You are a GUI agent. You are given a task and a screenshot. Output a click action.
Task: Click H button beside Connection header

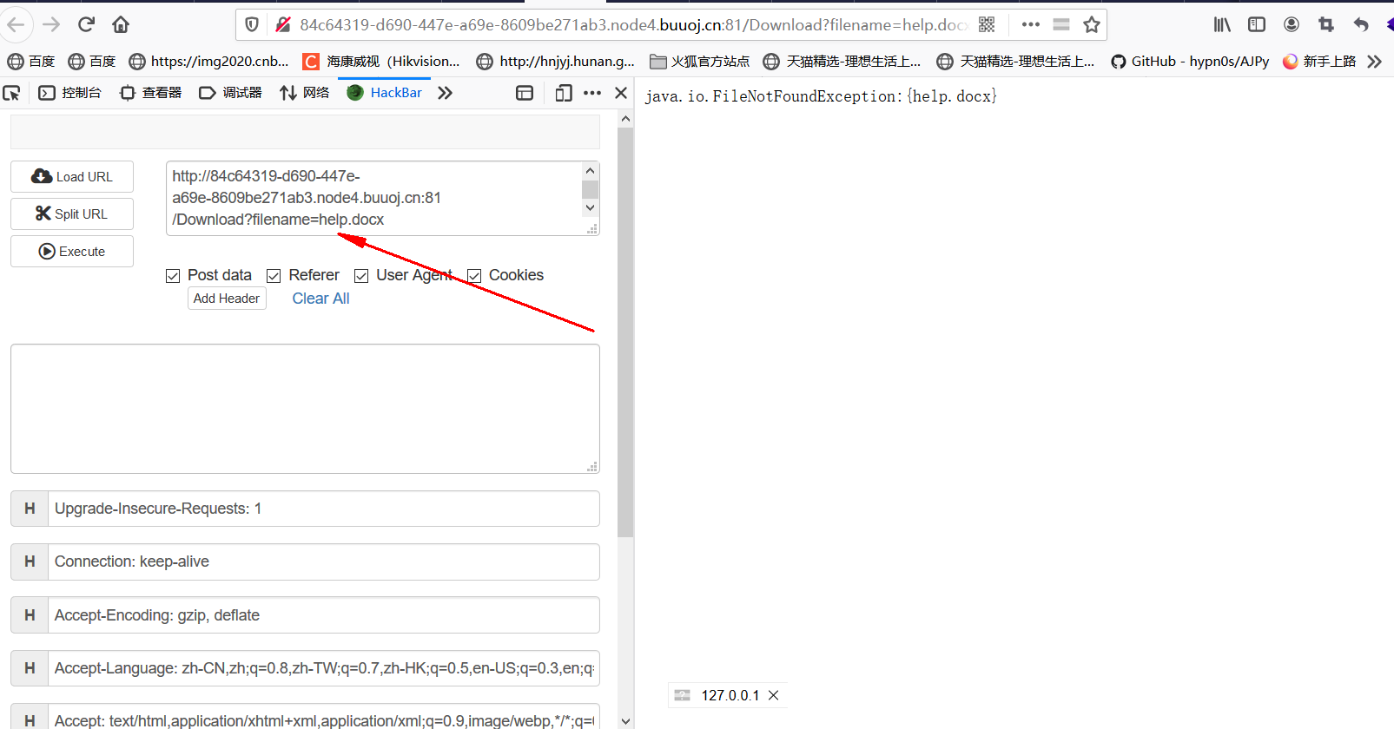click(x=30, y=562)
